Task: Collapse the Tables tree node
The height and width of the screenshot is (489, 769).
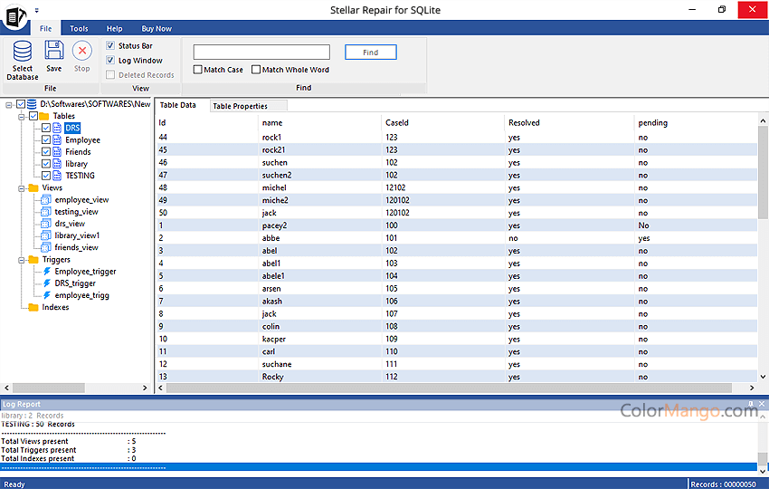Action: [21, 116]
